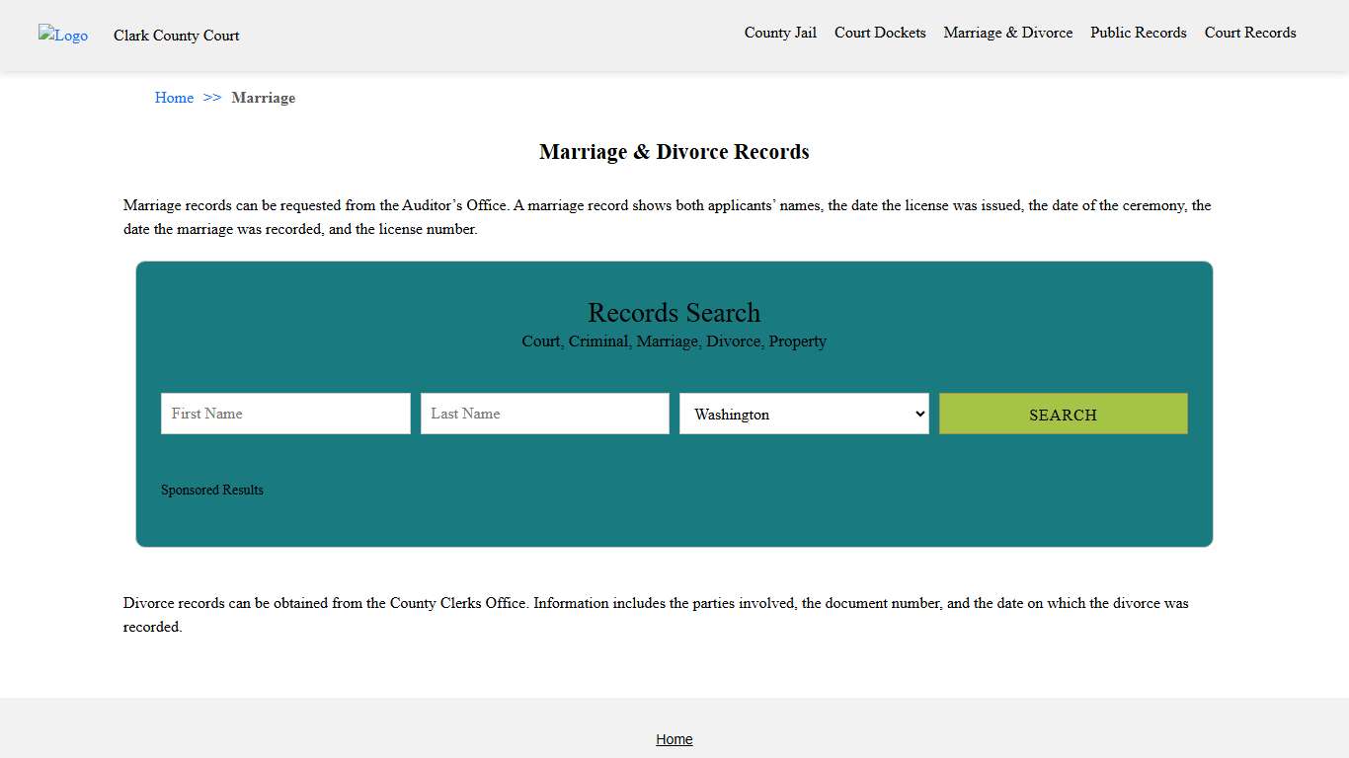Click the Clark County Court logo
Viewport: 1349px width, 758px height.
point(62,36)
